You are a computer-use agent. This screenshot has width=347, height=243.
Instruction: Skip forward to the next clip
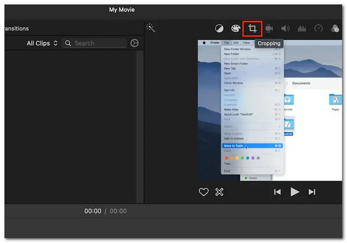[x=312, y=192]
